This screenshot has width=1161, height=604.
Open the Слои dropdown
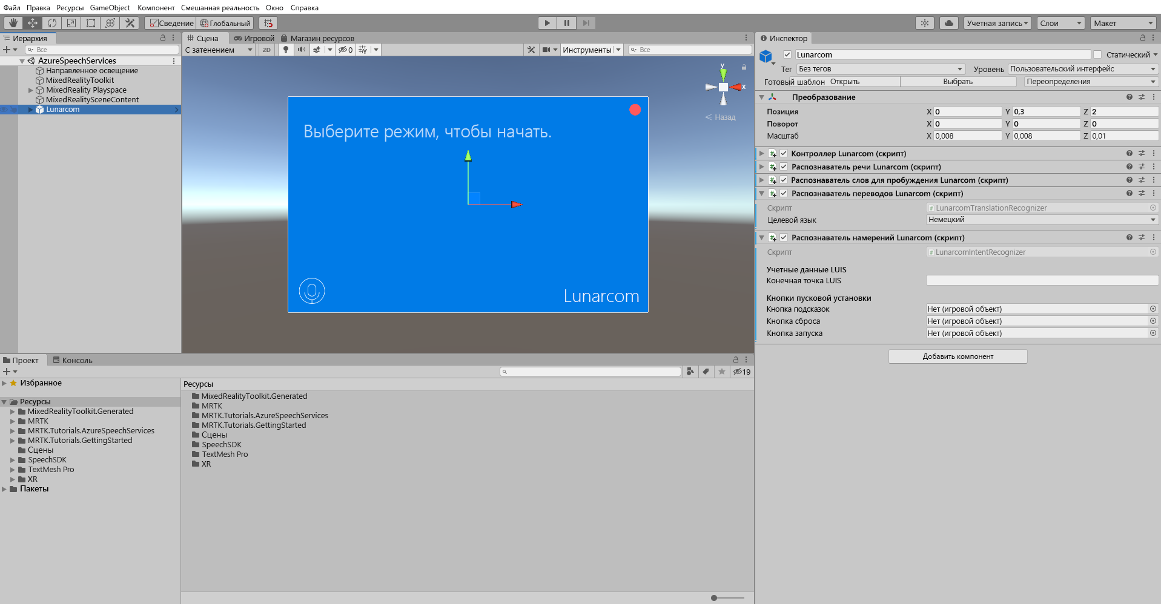pos(1060,23)
